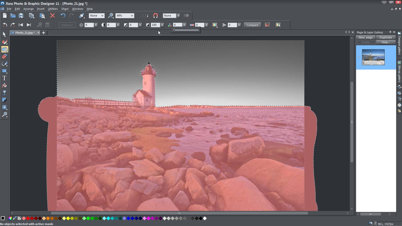Switch to the Photo_21.jpg document tab
Viewport: 402px width, 226px height.
24,33
